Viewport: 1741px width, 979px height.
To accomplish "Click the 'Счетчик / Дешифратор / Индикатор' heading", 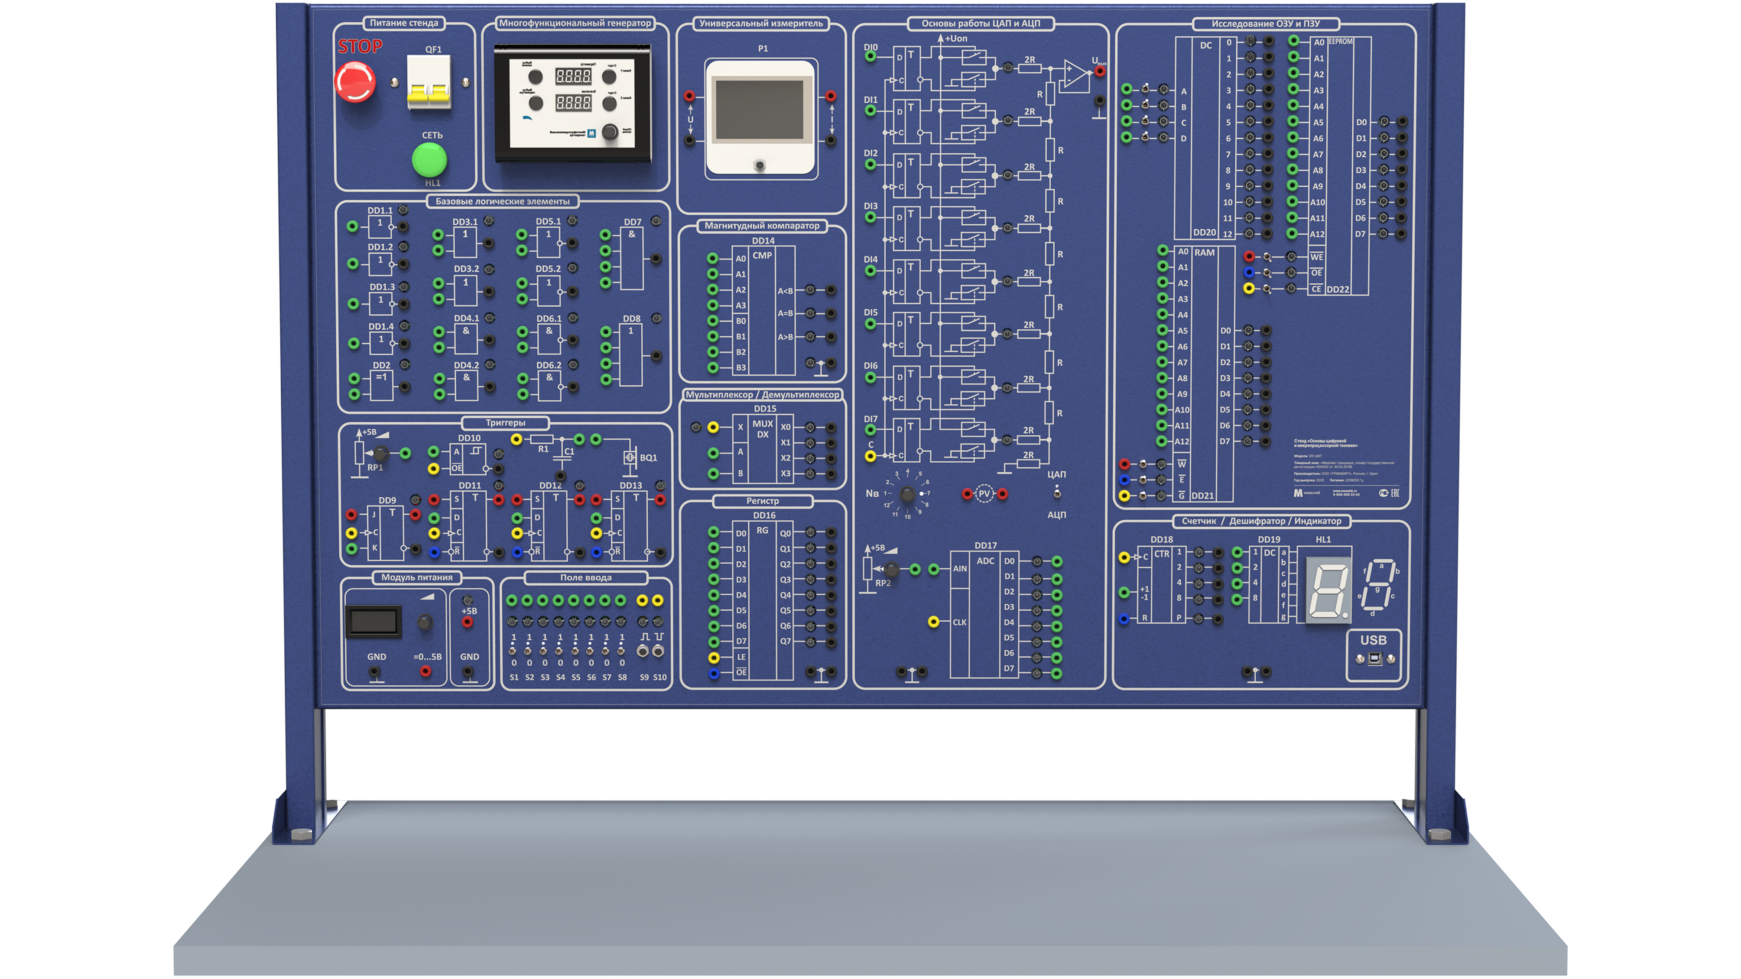I will (1261, 521).
